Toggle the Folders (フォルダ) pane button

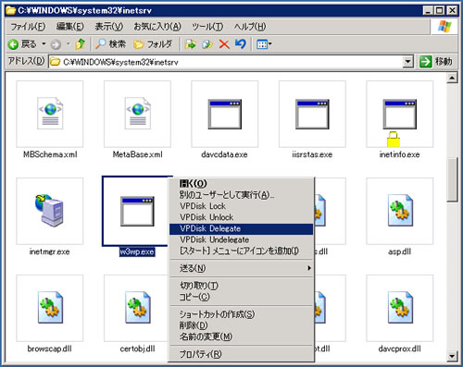click(153, 44)
